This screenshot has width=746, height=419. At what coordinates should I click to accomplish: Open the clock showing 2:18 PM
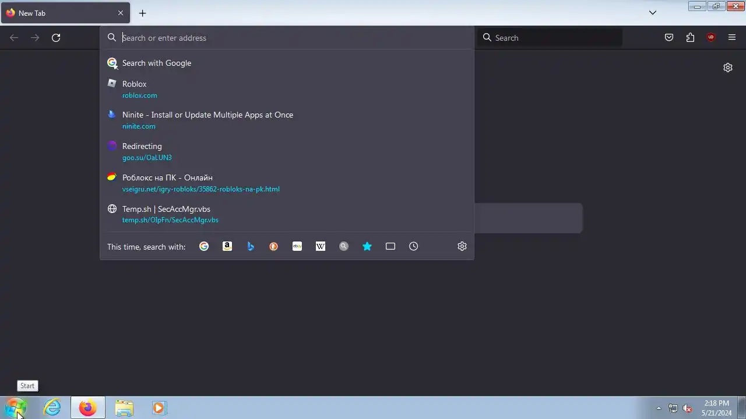coord(716,408)
